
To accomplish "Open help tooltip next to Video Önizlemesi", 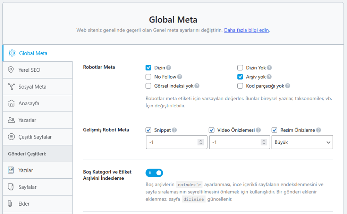I will [x=258, y=130].
